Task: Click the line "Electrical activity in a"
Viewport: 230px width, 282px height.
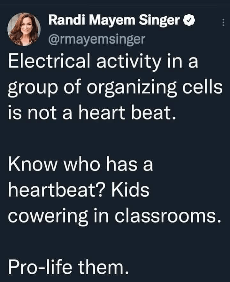Action: [103, 62]
